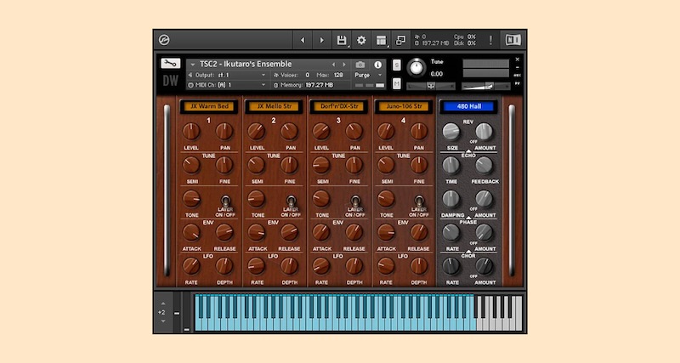Click the exclamation panic button
Viewport: 680px width, 363px height.
click(x=490, y=40)
